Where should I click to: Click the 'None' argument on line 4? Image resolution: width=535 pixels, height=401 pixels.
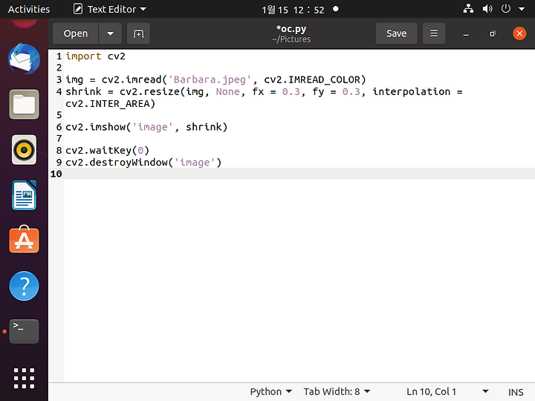[x=227, y=91]
